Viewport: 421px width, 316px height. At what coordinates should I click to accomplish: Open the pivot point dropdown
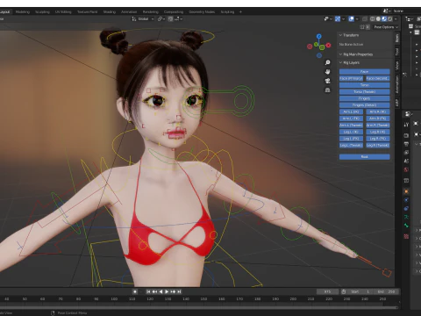(161, 18)
